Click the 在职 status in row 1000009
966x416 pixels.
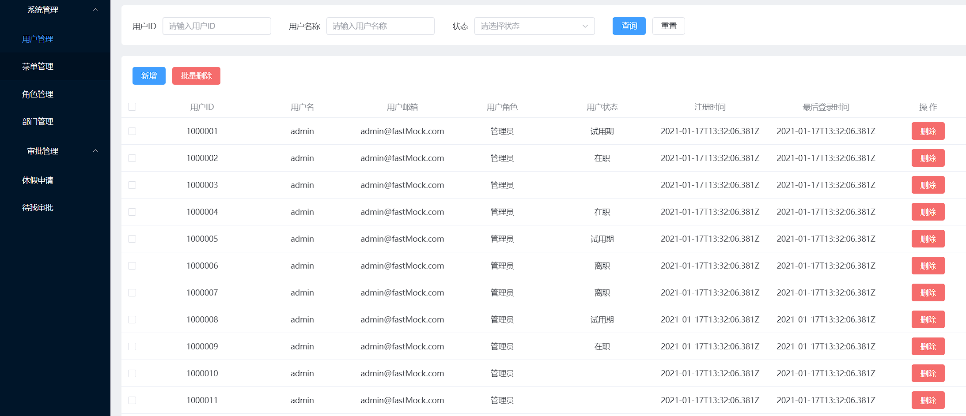coord(602,346)
